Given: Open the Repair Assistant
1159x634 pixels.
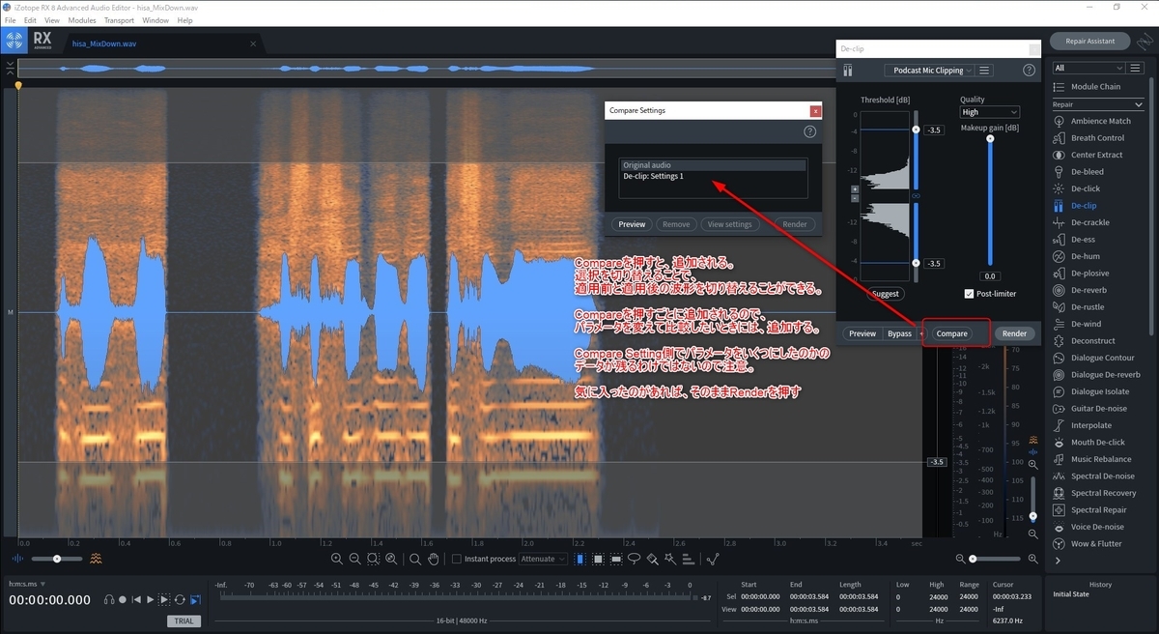Looking at the screenshot, I should [x=1089, y=41].
